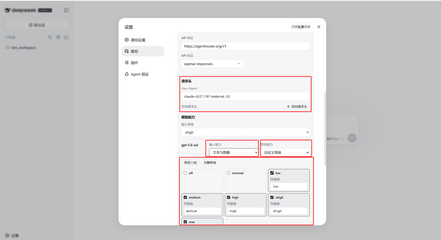Enable the off level checkbox
This screenshot has height=240, width=441.
click(185, 173)
